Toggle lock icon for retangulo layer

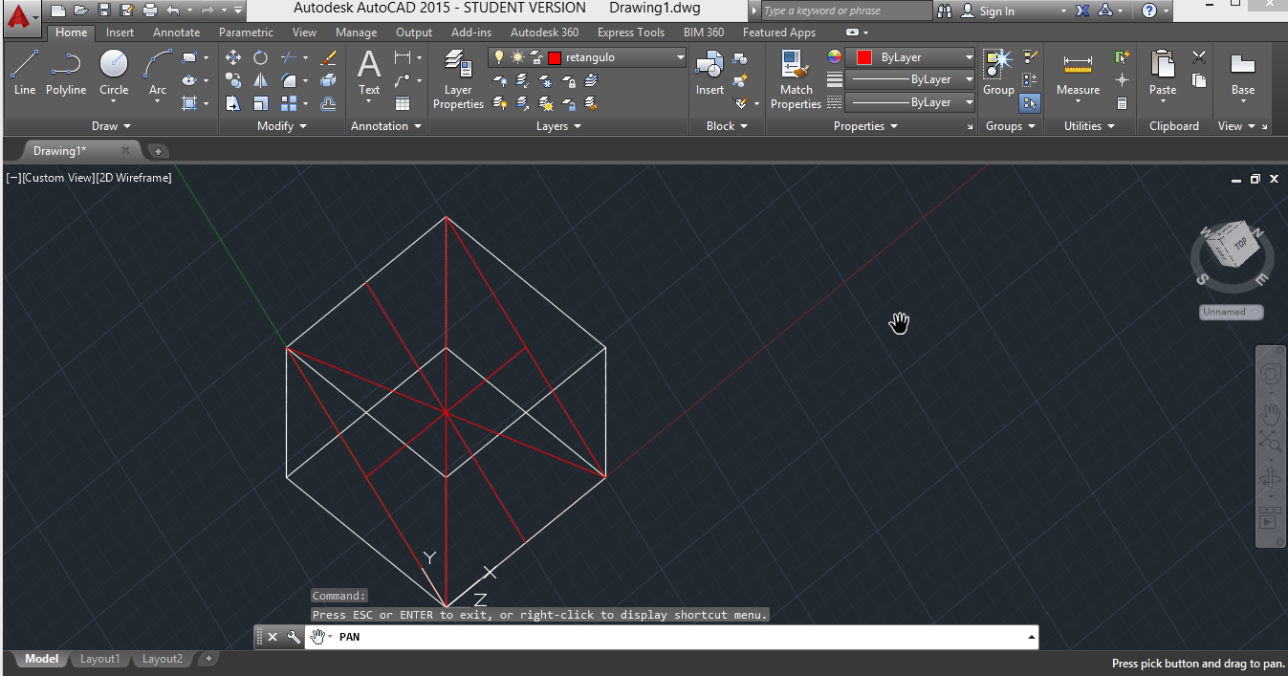point(535,57)
